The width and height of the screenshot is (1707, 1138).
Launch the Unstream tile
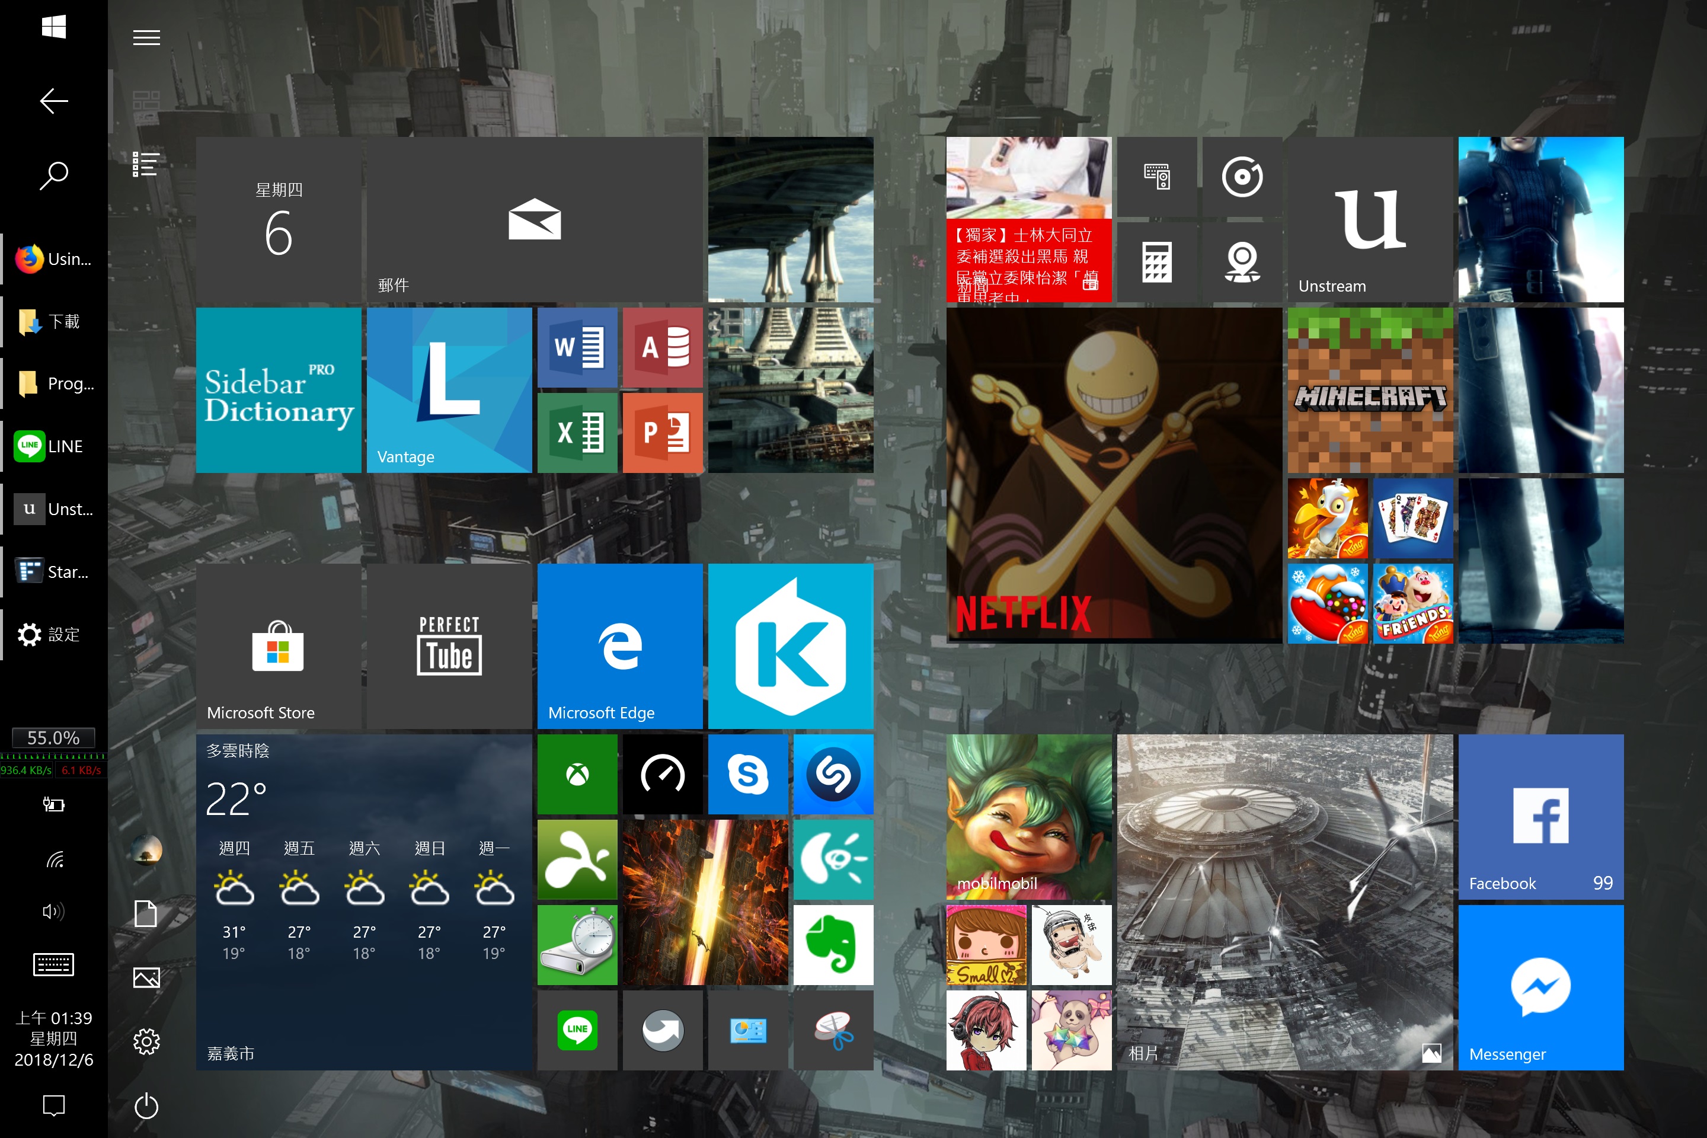(x=1370, y=219)
